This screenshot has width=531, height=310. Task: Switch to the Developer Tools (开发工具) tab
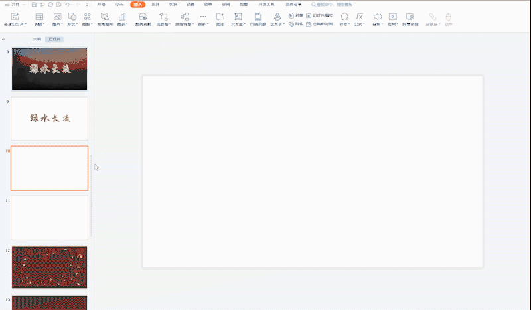pos(267,5)
